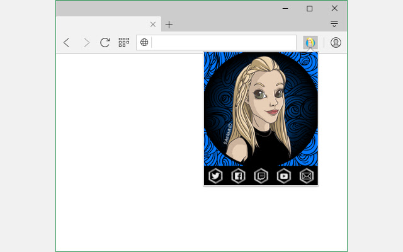Image resolution: width=403 pixels, height=252 pixels.
Task: Click the globe site info icon
Action: [x=144, y=42]
